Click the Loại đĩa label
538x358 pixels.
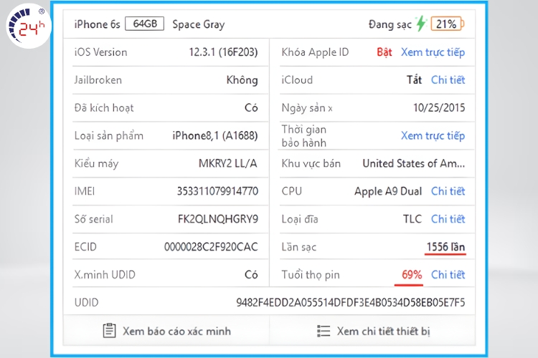pyautogui.click(x=300, y=219)
